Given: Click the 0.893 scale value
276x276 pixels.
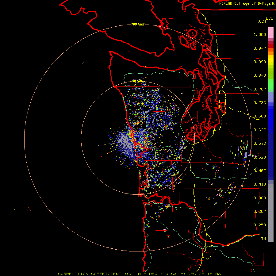Looking at the screenshot, I should [x=260, y=62].
